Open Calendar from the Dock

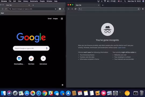pyautogui.click(x=80, y=93)
